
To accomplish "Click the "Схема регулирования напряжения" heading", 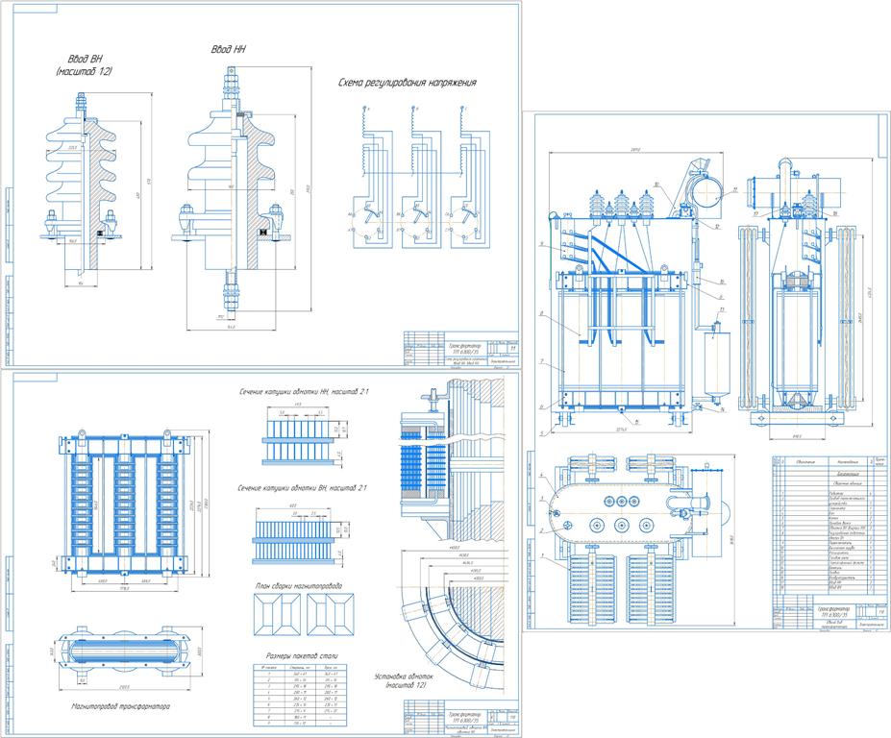I will (408, 83).
